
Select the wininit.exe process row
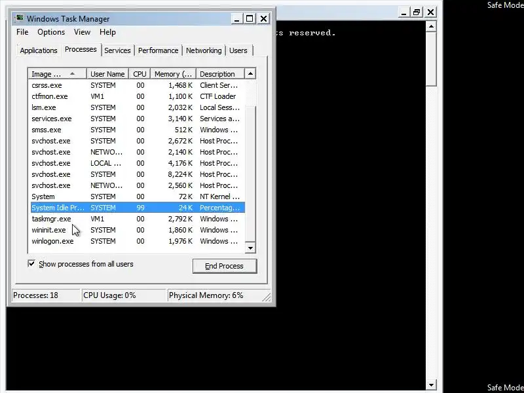click(138, 230)
